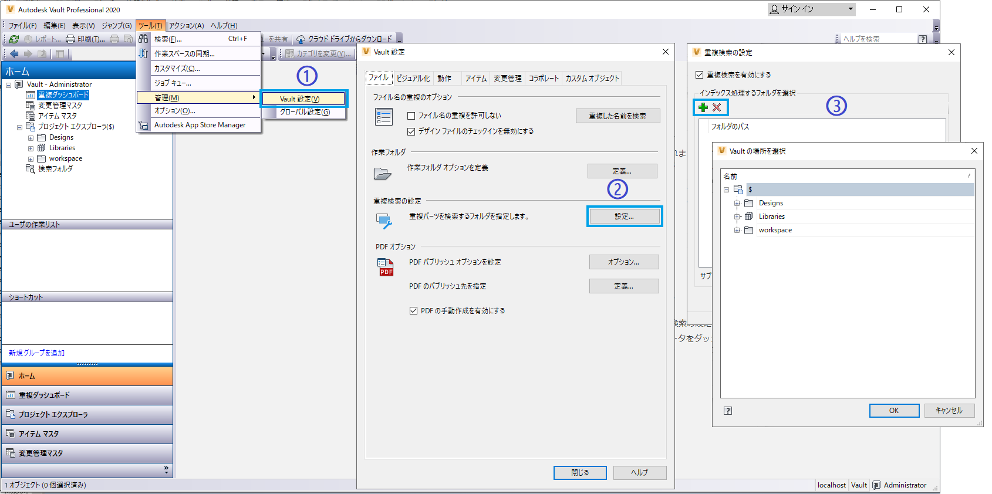Click OK in Vault の場所を選択 dialog

894,411
